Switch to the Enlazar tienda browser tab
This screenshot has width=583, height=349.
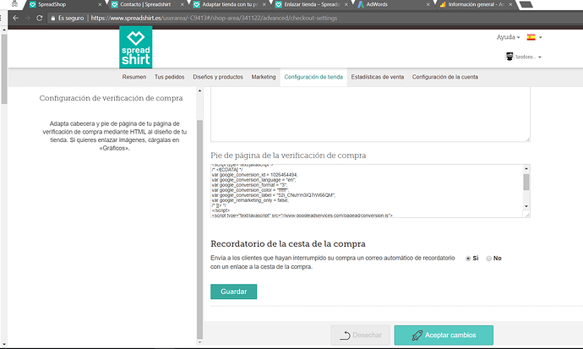308,4
